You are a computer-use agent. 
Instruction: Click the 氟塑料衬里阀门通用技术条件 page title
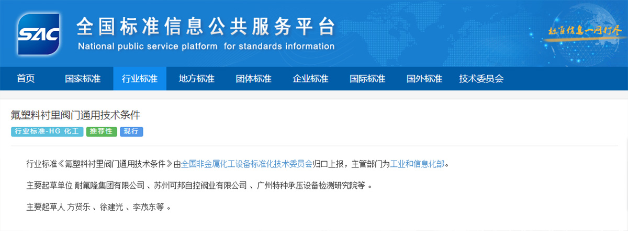click(x=76, y=114)
